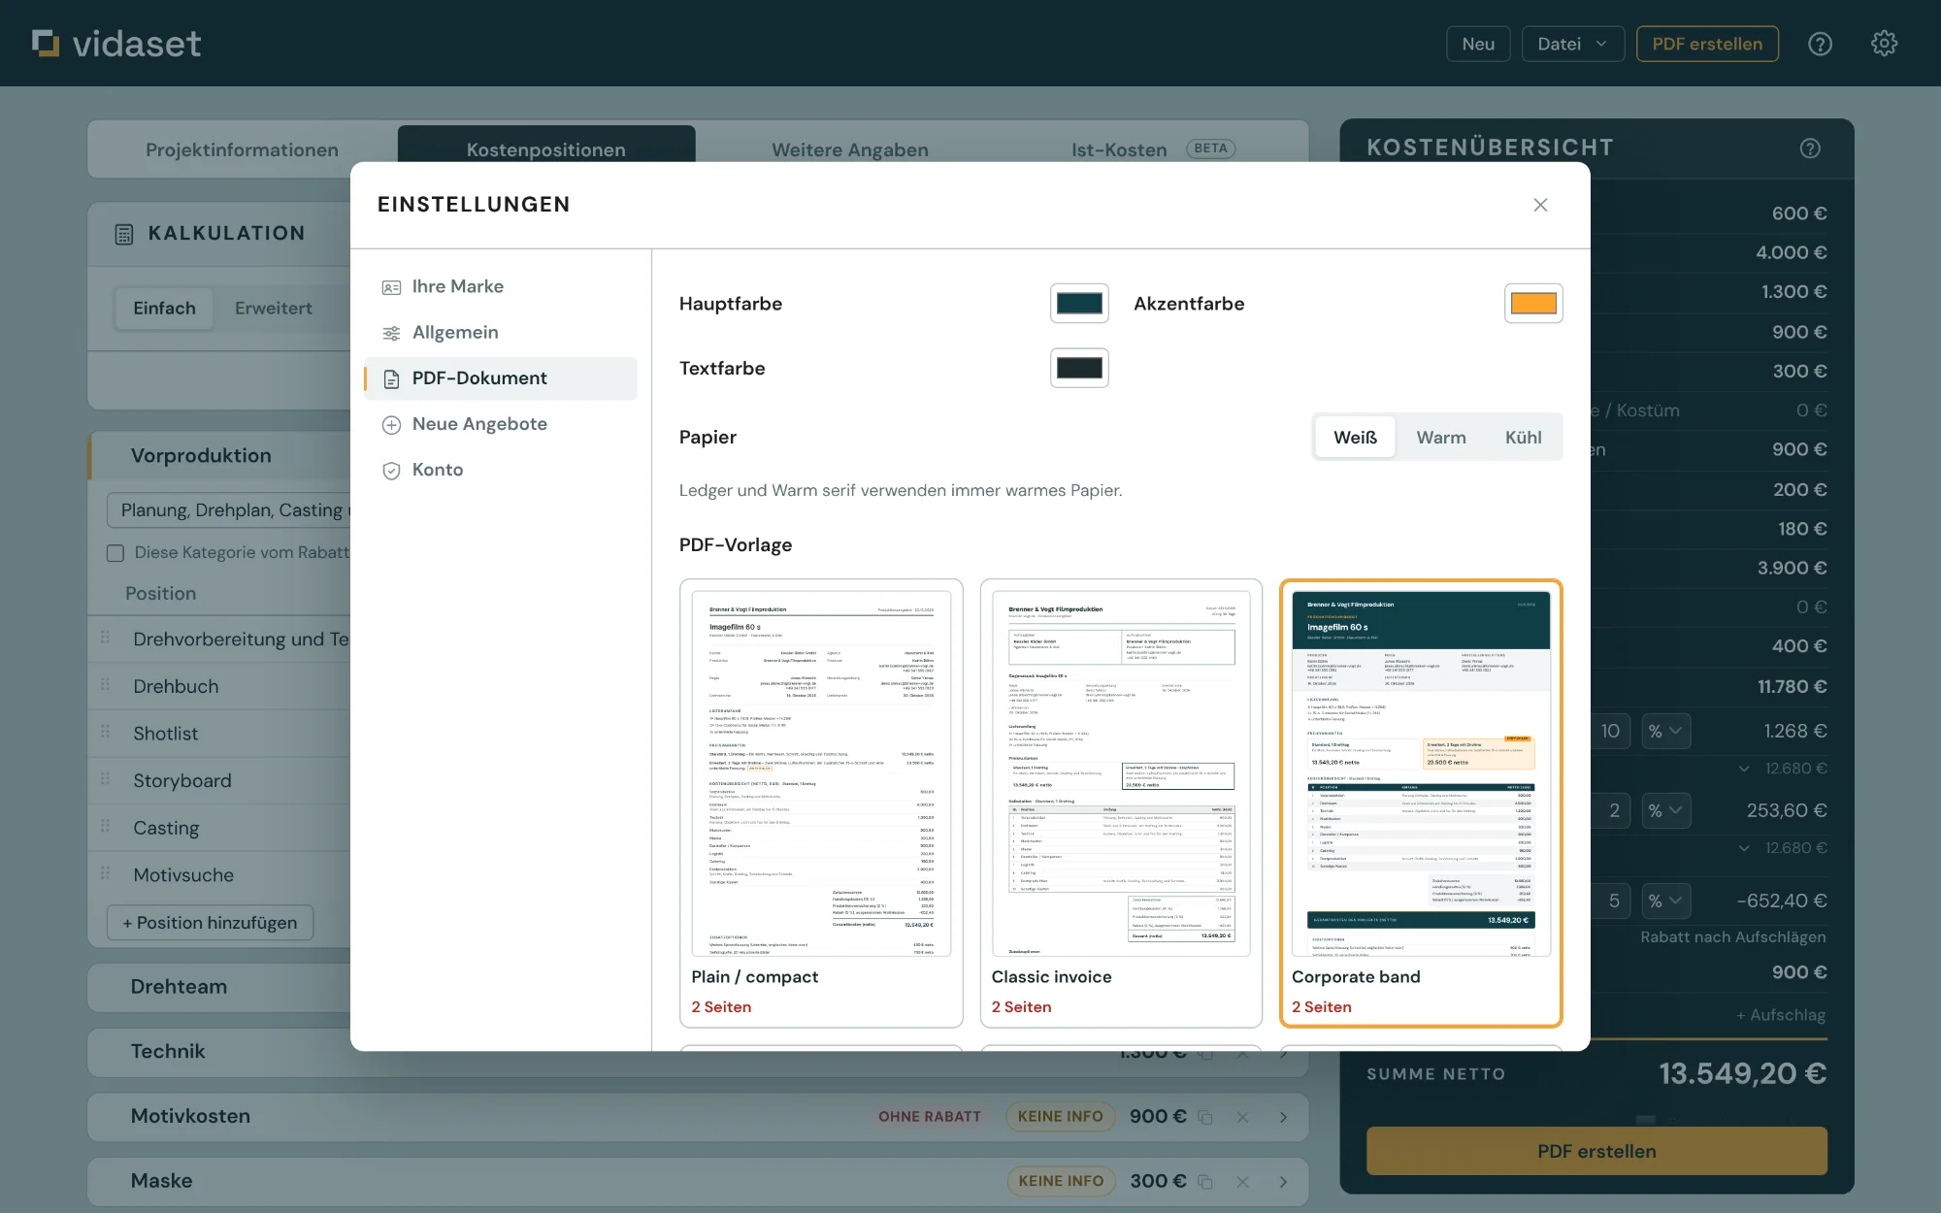
Task: Open the Akzentfarbe orange color swatch
Action: pos(1533,304)
